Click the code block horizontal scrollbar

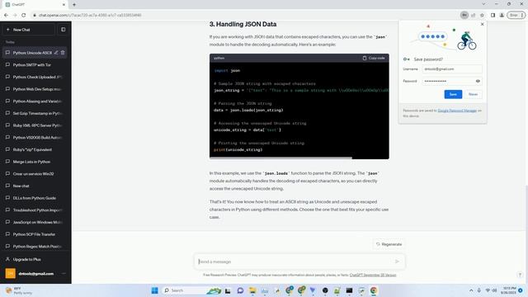[280, 158]
